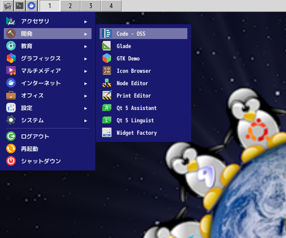Launch the web browser icon in top panel
The height and width of the screenshot is (238, 286).
31,6
